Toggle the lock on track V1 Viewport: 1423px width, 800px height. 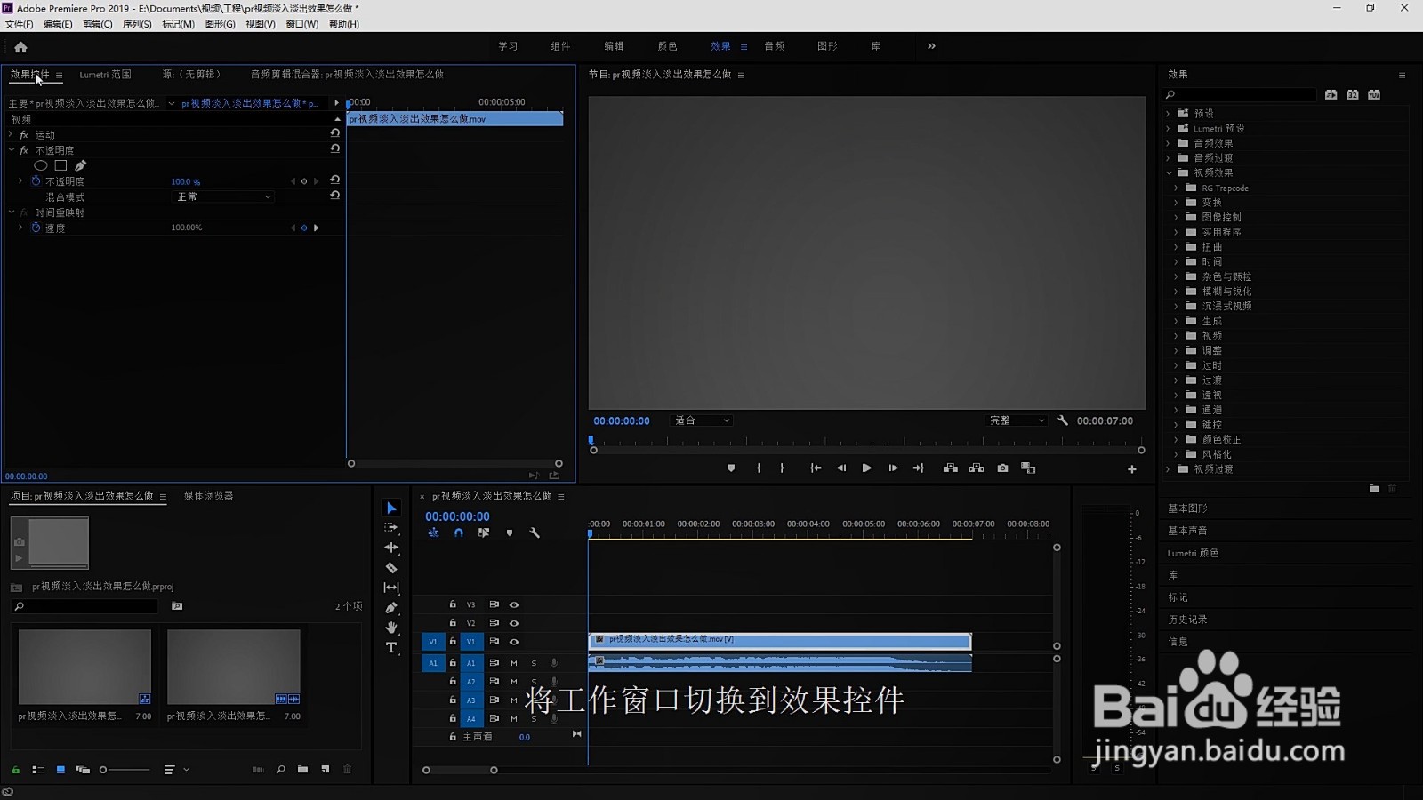point(453,642)
